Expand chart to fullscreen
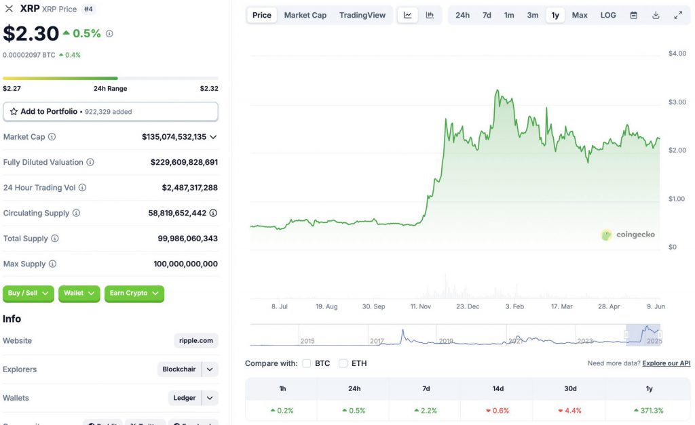The width and height of the screenshot is (695, 425). 678,15
